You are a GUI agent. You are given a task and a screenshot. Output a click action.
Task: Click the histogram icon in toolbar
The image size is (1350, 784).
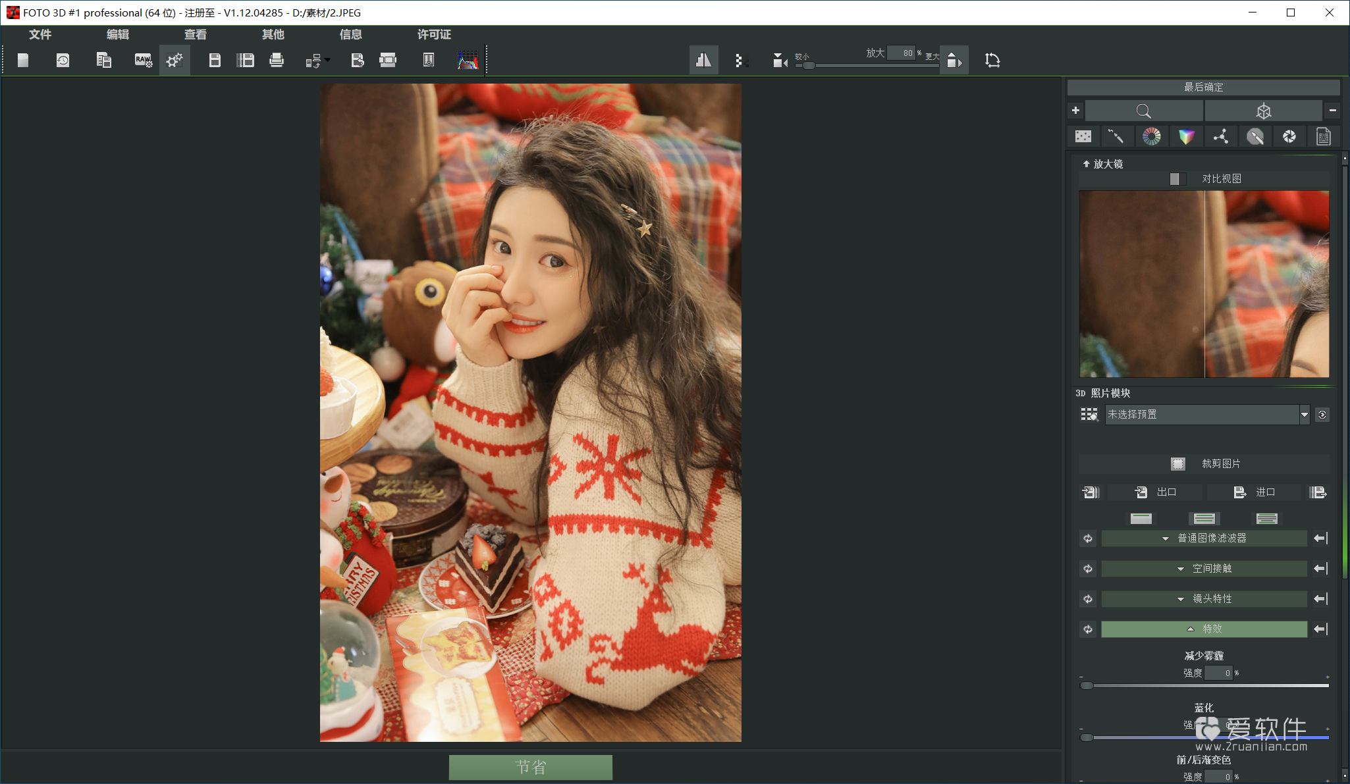pos(468,61)
